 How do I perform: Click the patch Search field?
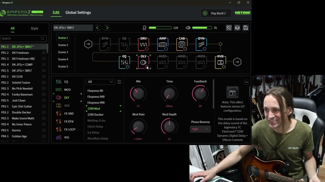(x=23, y=38)
